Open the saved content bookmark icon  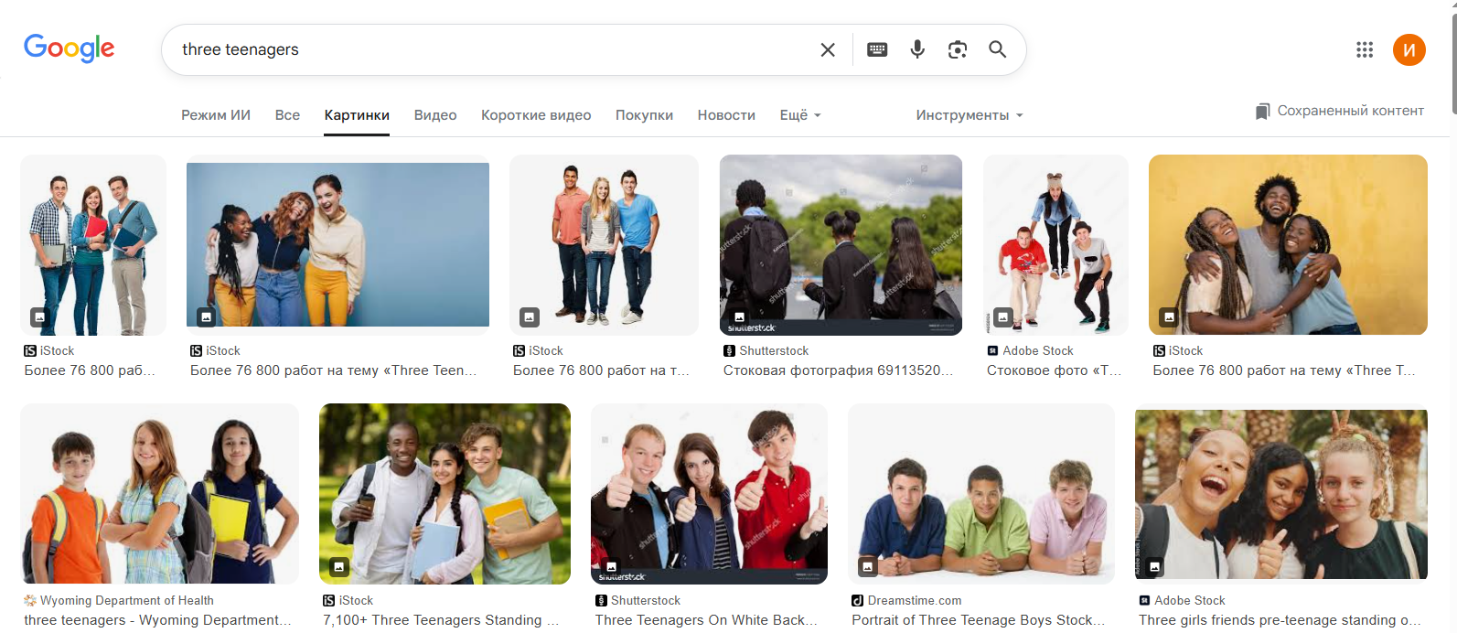pos(1262,112)
